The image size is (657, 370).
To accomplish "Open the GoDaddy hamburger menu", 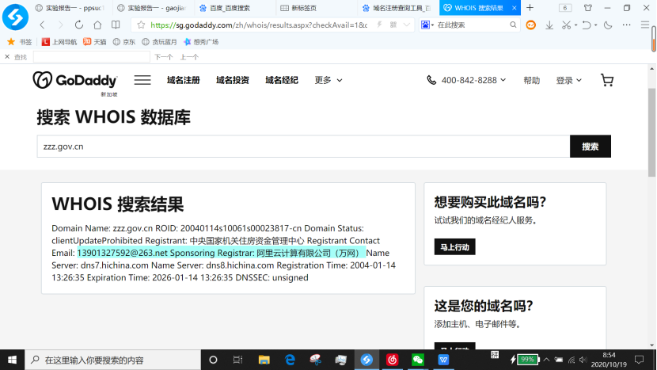I will 142,80.
